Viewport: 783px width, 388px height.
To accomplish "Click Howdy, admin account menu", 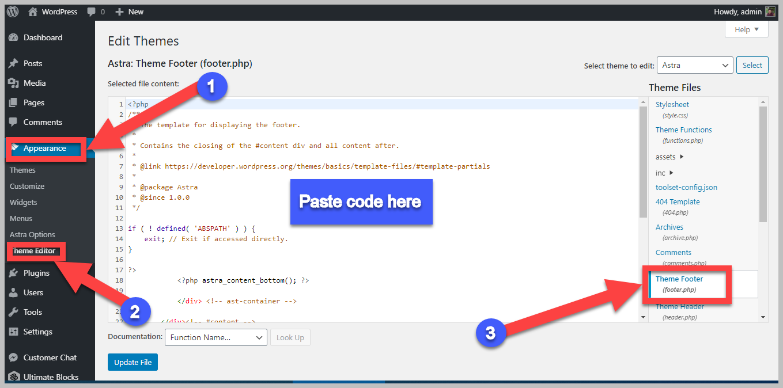I will 745,12.
